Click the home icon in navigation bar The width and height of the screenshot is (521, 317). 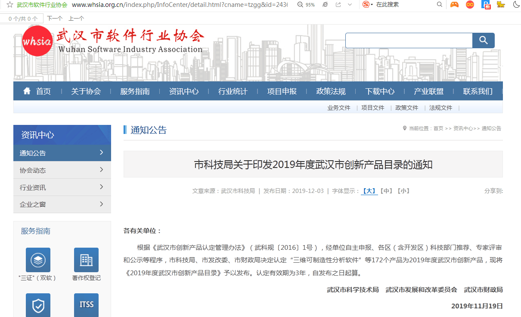coord(27,91)
